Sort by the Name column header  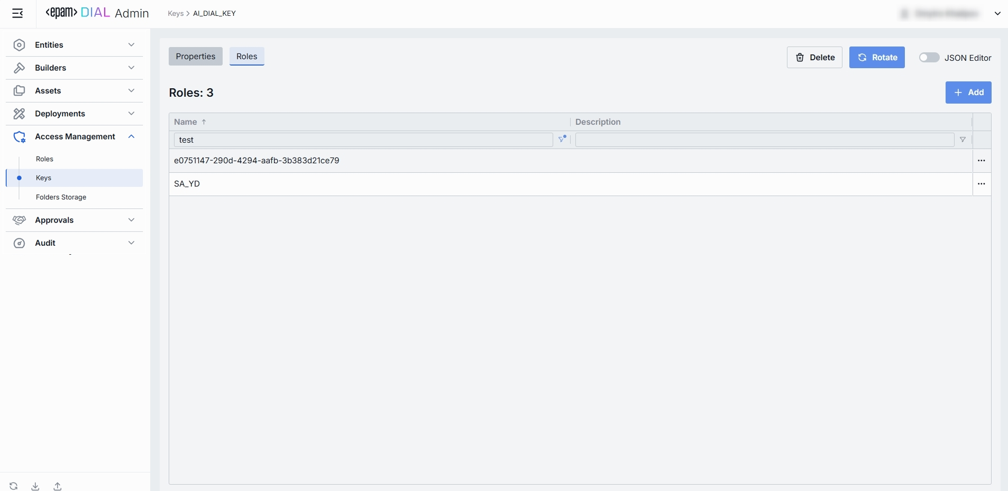point(186,122)
